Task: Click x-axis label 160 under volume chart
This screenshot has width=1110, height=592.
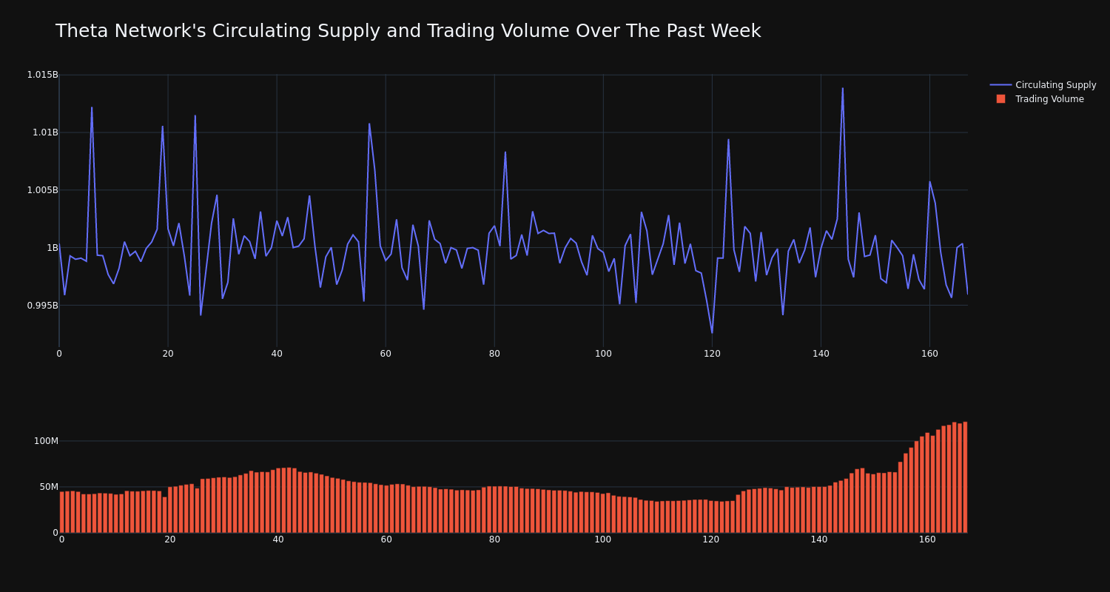Action: (927, 539)
